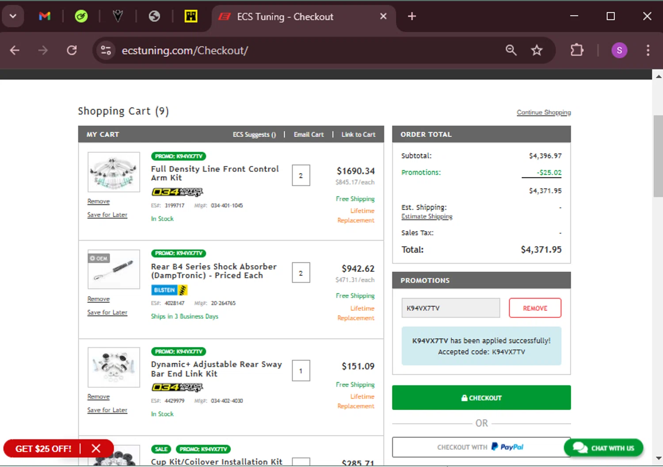The height and width of the screenshot is (467, 663).
Task: Click the promo code input field
Action: tap(450, 308)
